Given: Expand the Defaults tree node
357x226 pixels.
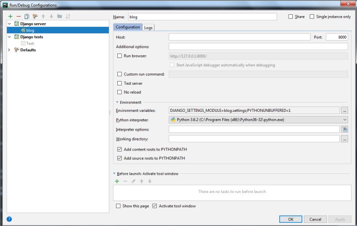Looking at the screenshot, I should click(x=9, y=50).
